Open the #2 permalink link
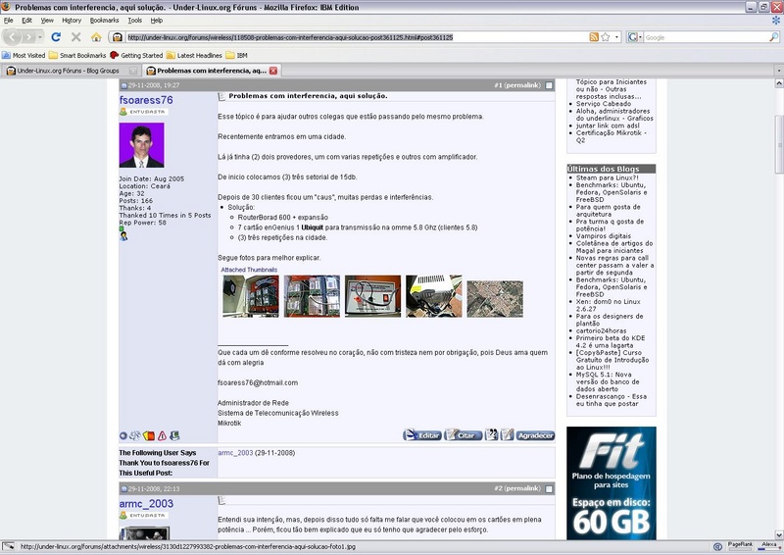The height and width of the screenshot is (555, 784). tap(517, 488)
